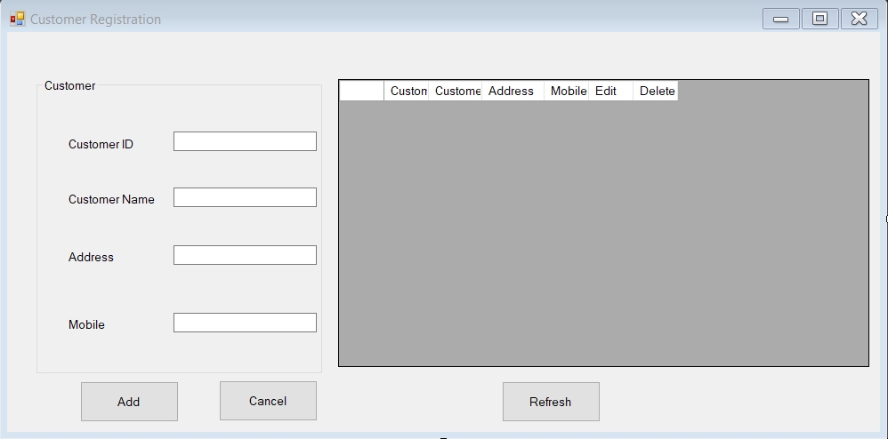
Task: Sort by the truncated "Custon" column header
Action: (407, 91)
